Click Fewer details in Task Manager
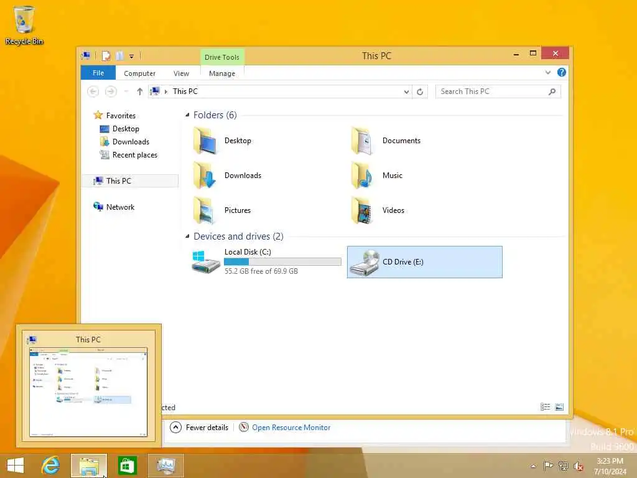637x478 pixels. 199,428
